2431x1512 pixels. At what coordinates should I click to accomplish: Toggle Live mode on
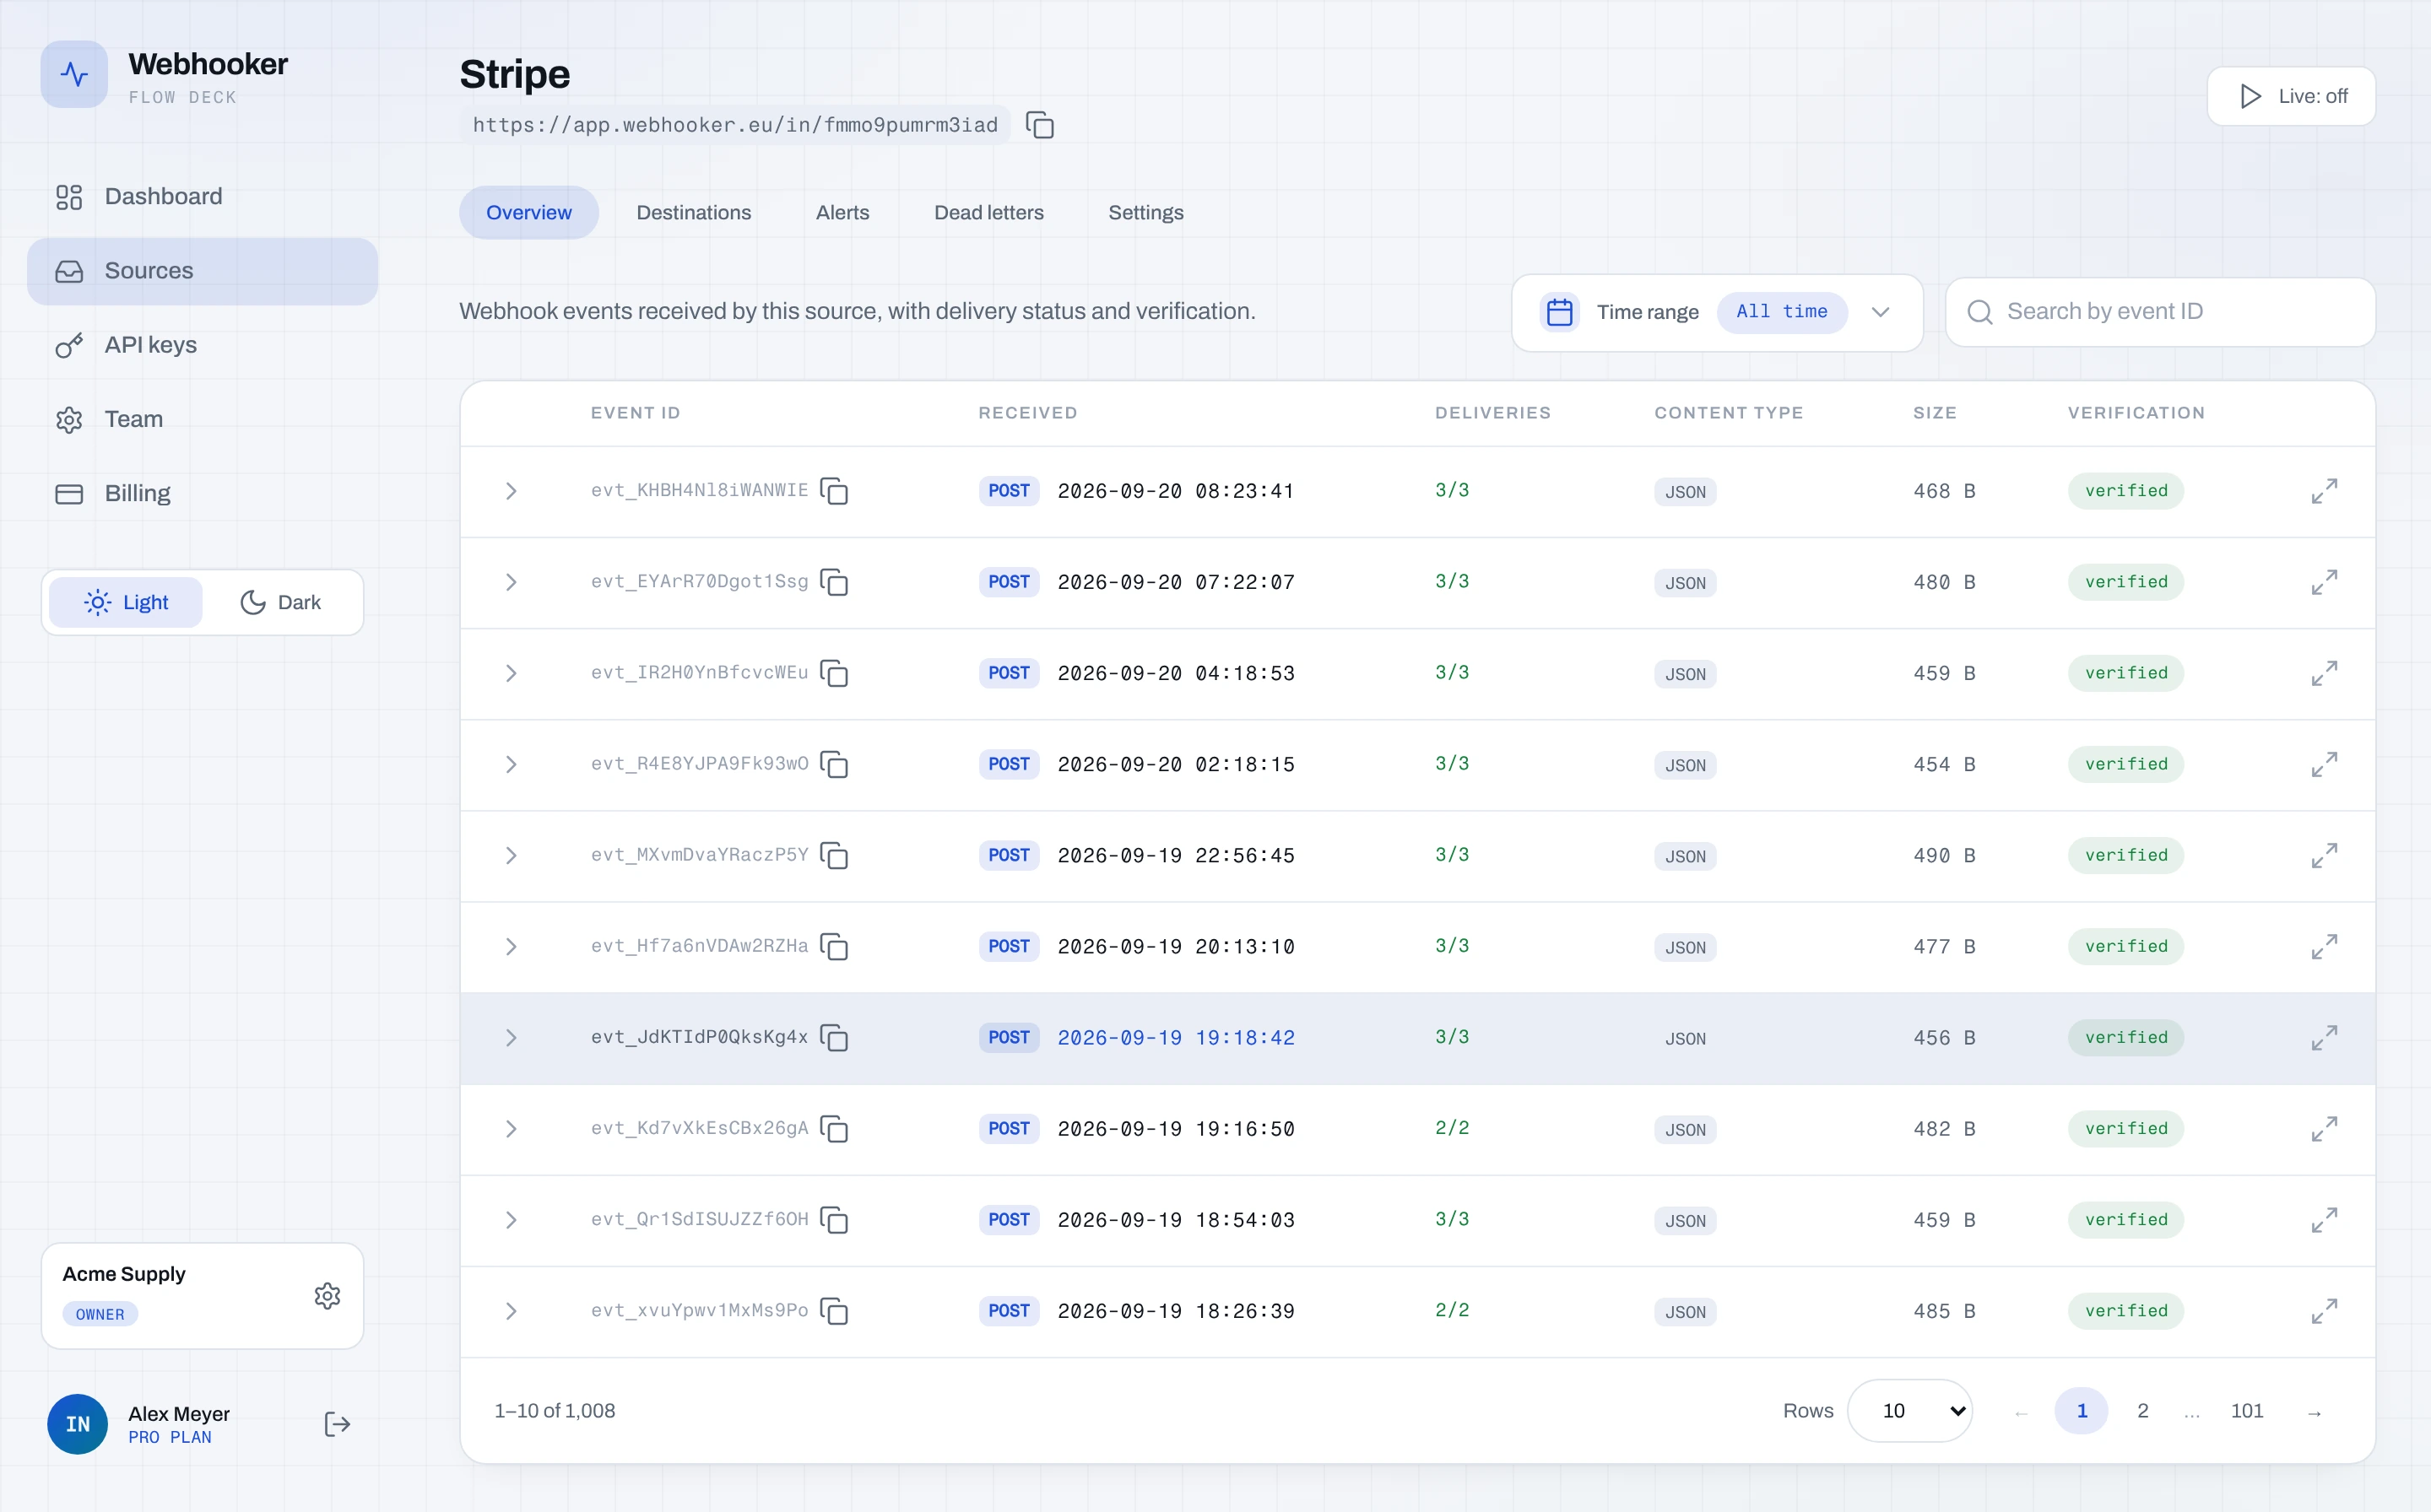(2291, 96)
